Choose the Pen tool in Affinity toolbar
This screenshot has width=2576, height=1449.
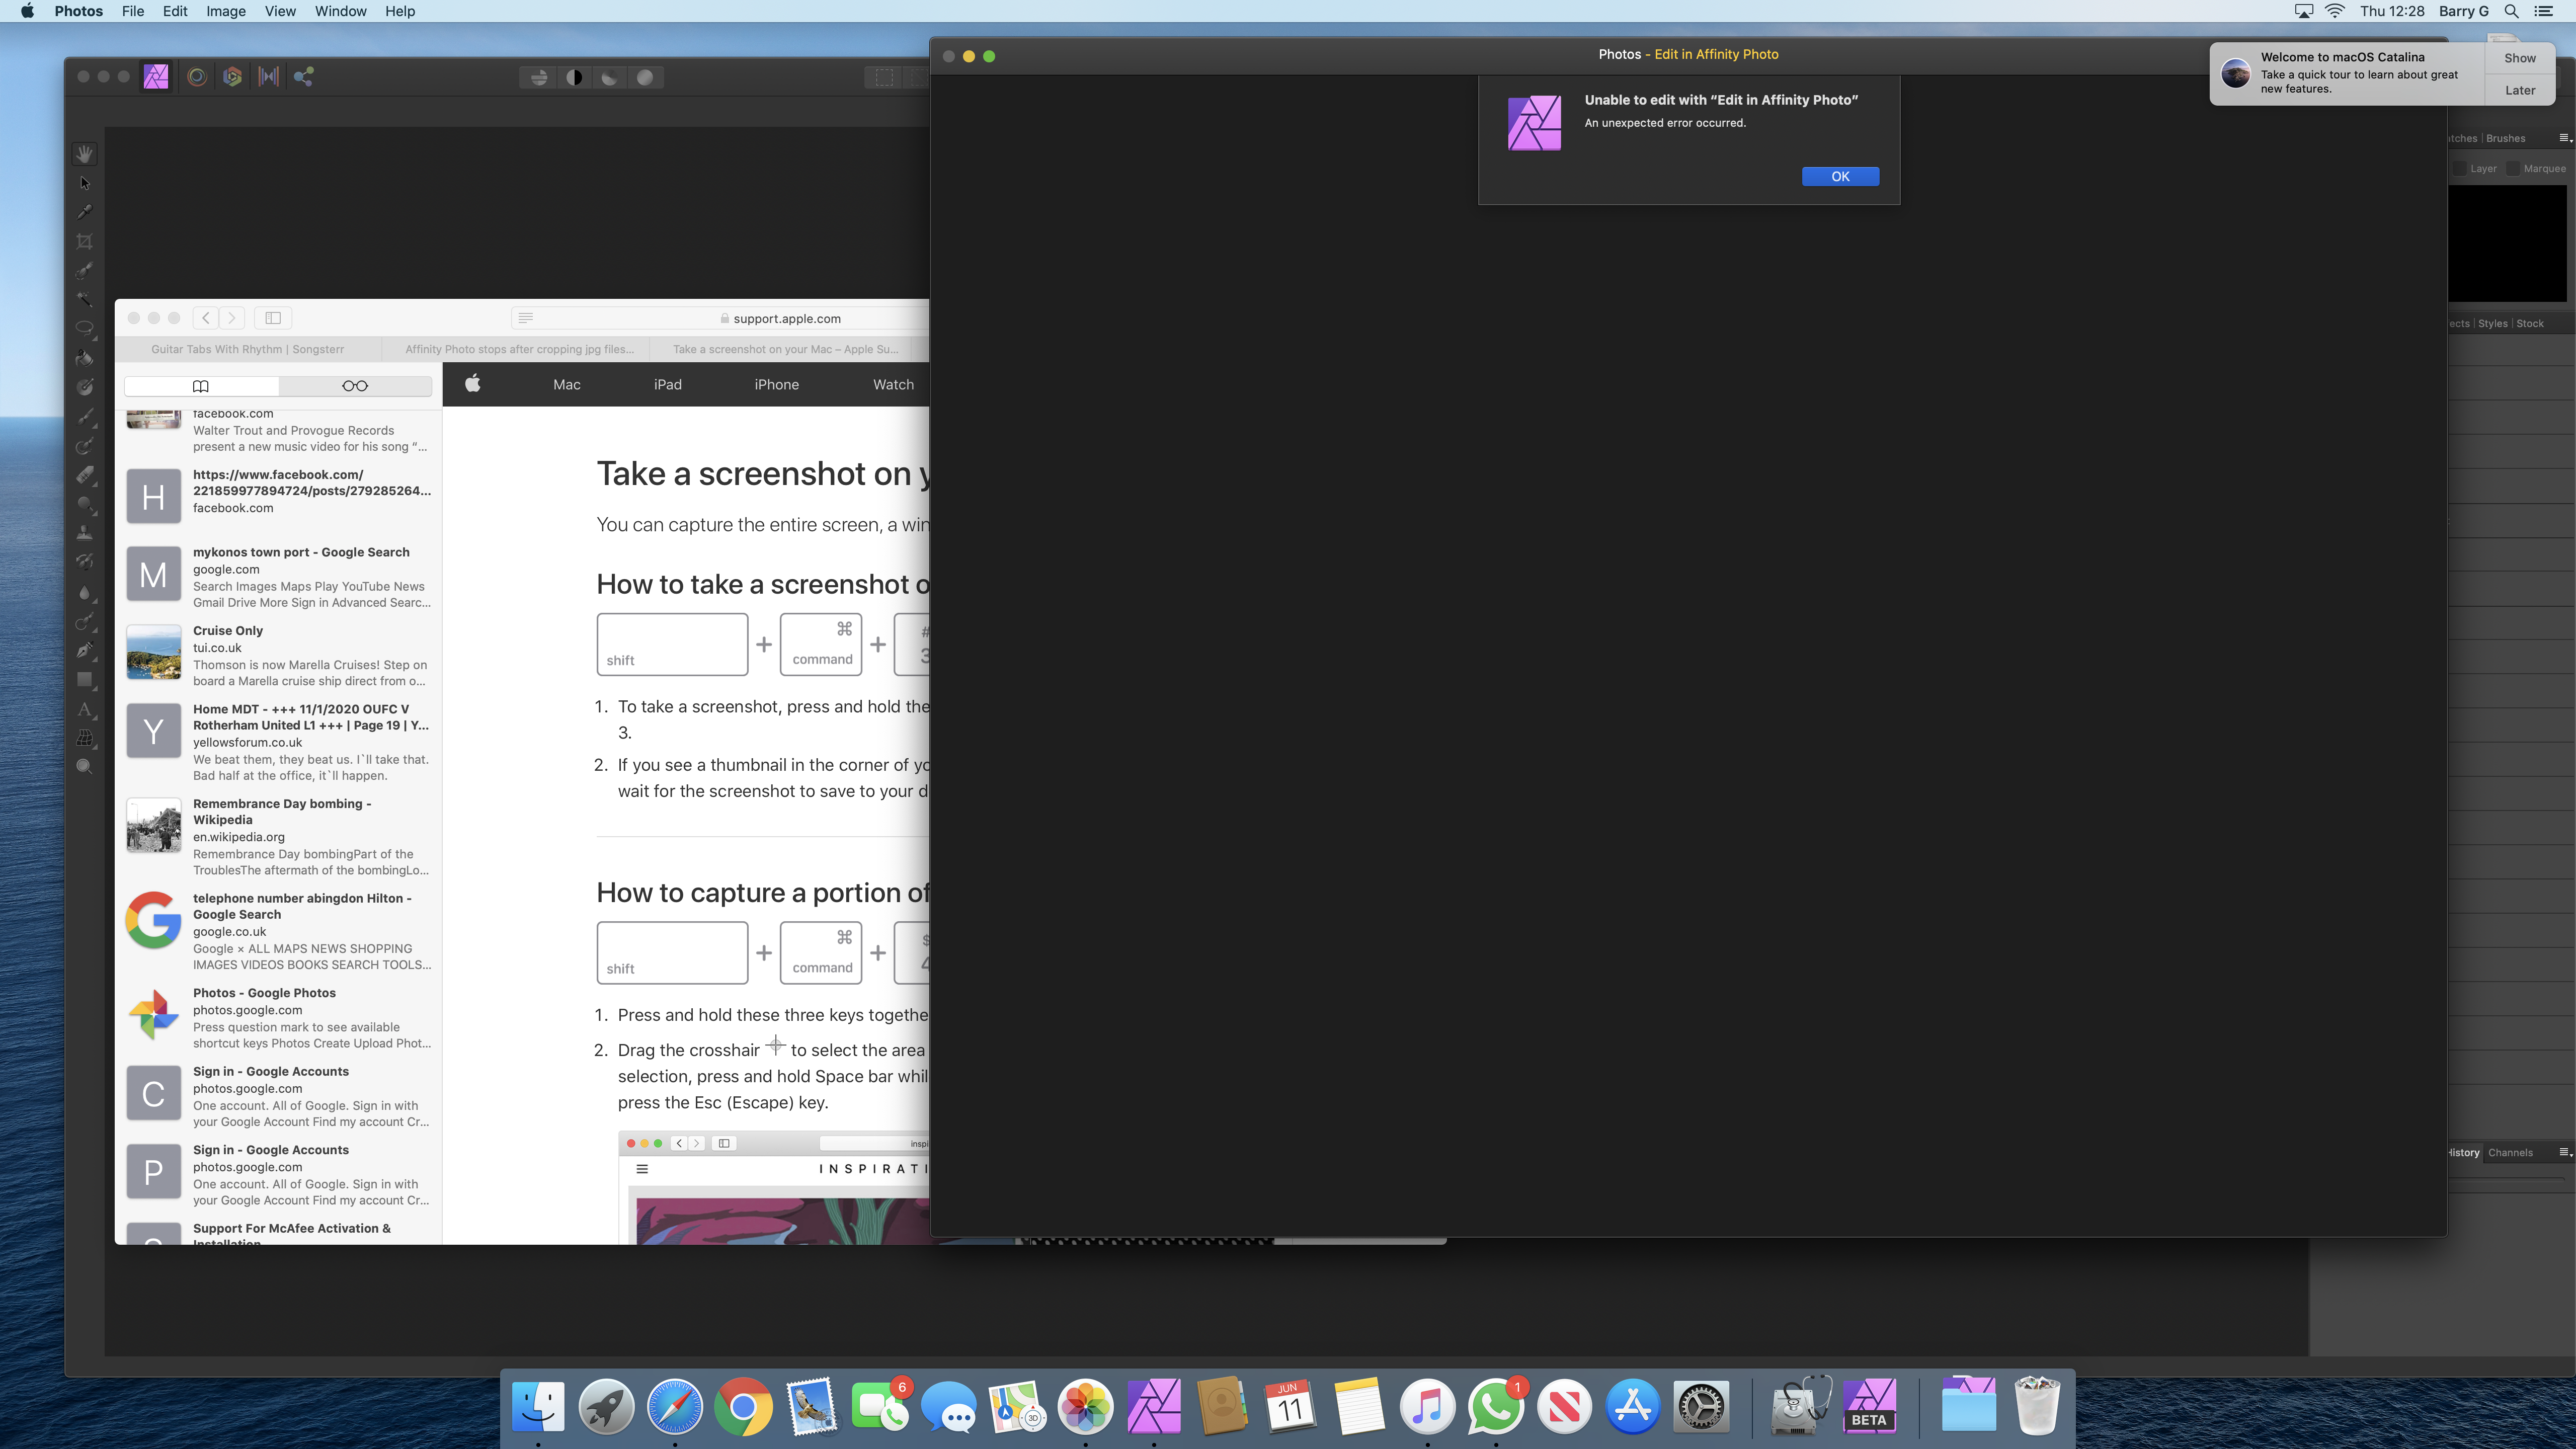pos(85,650)
